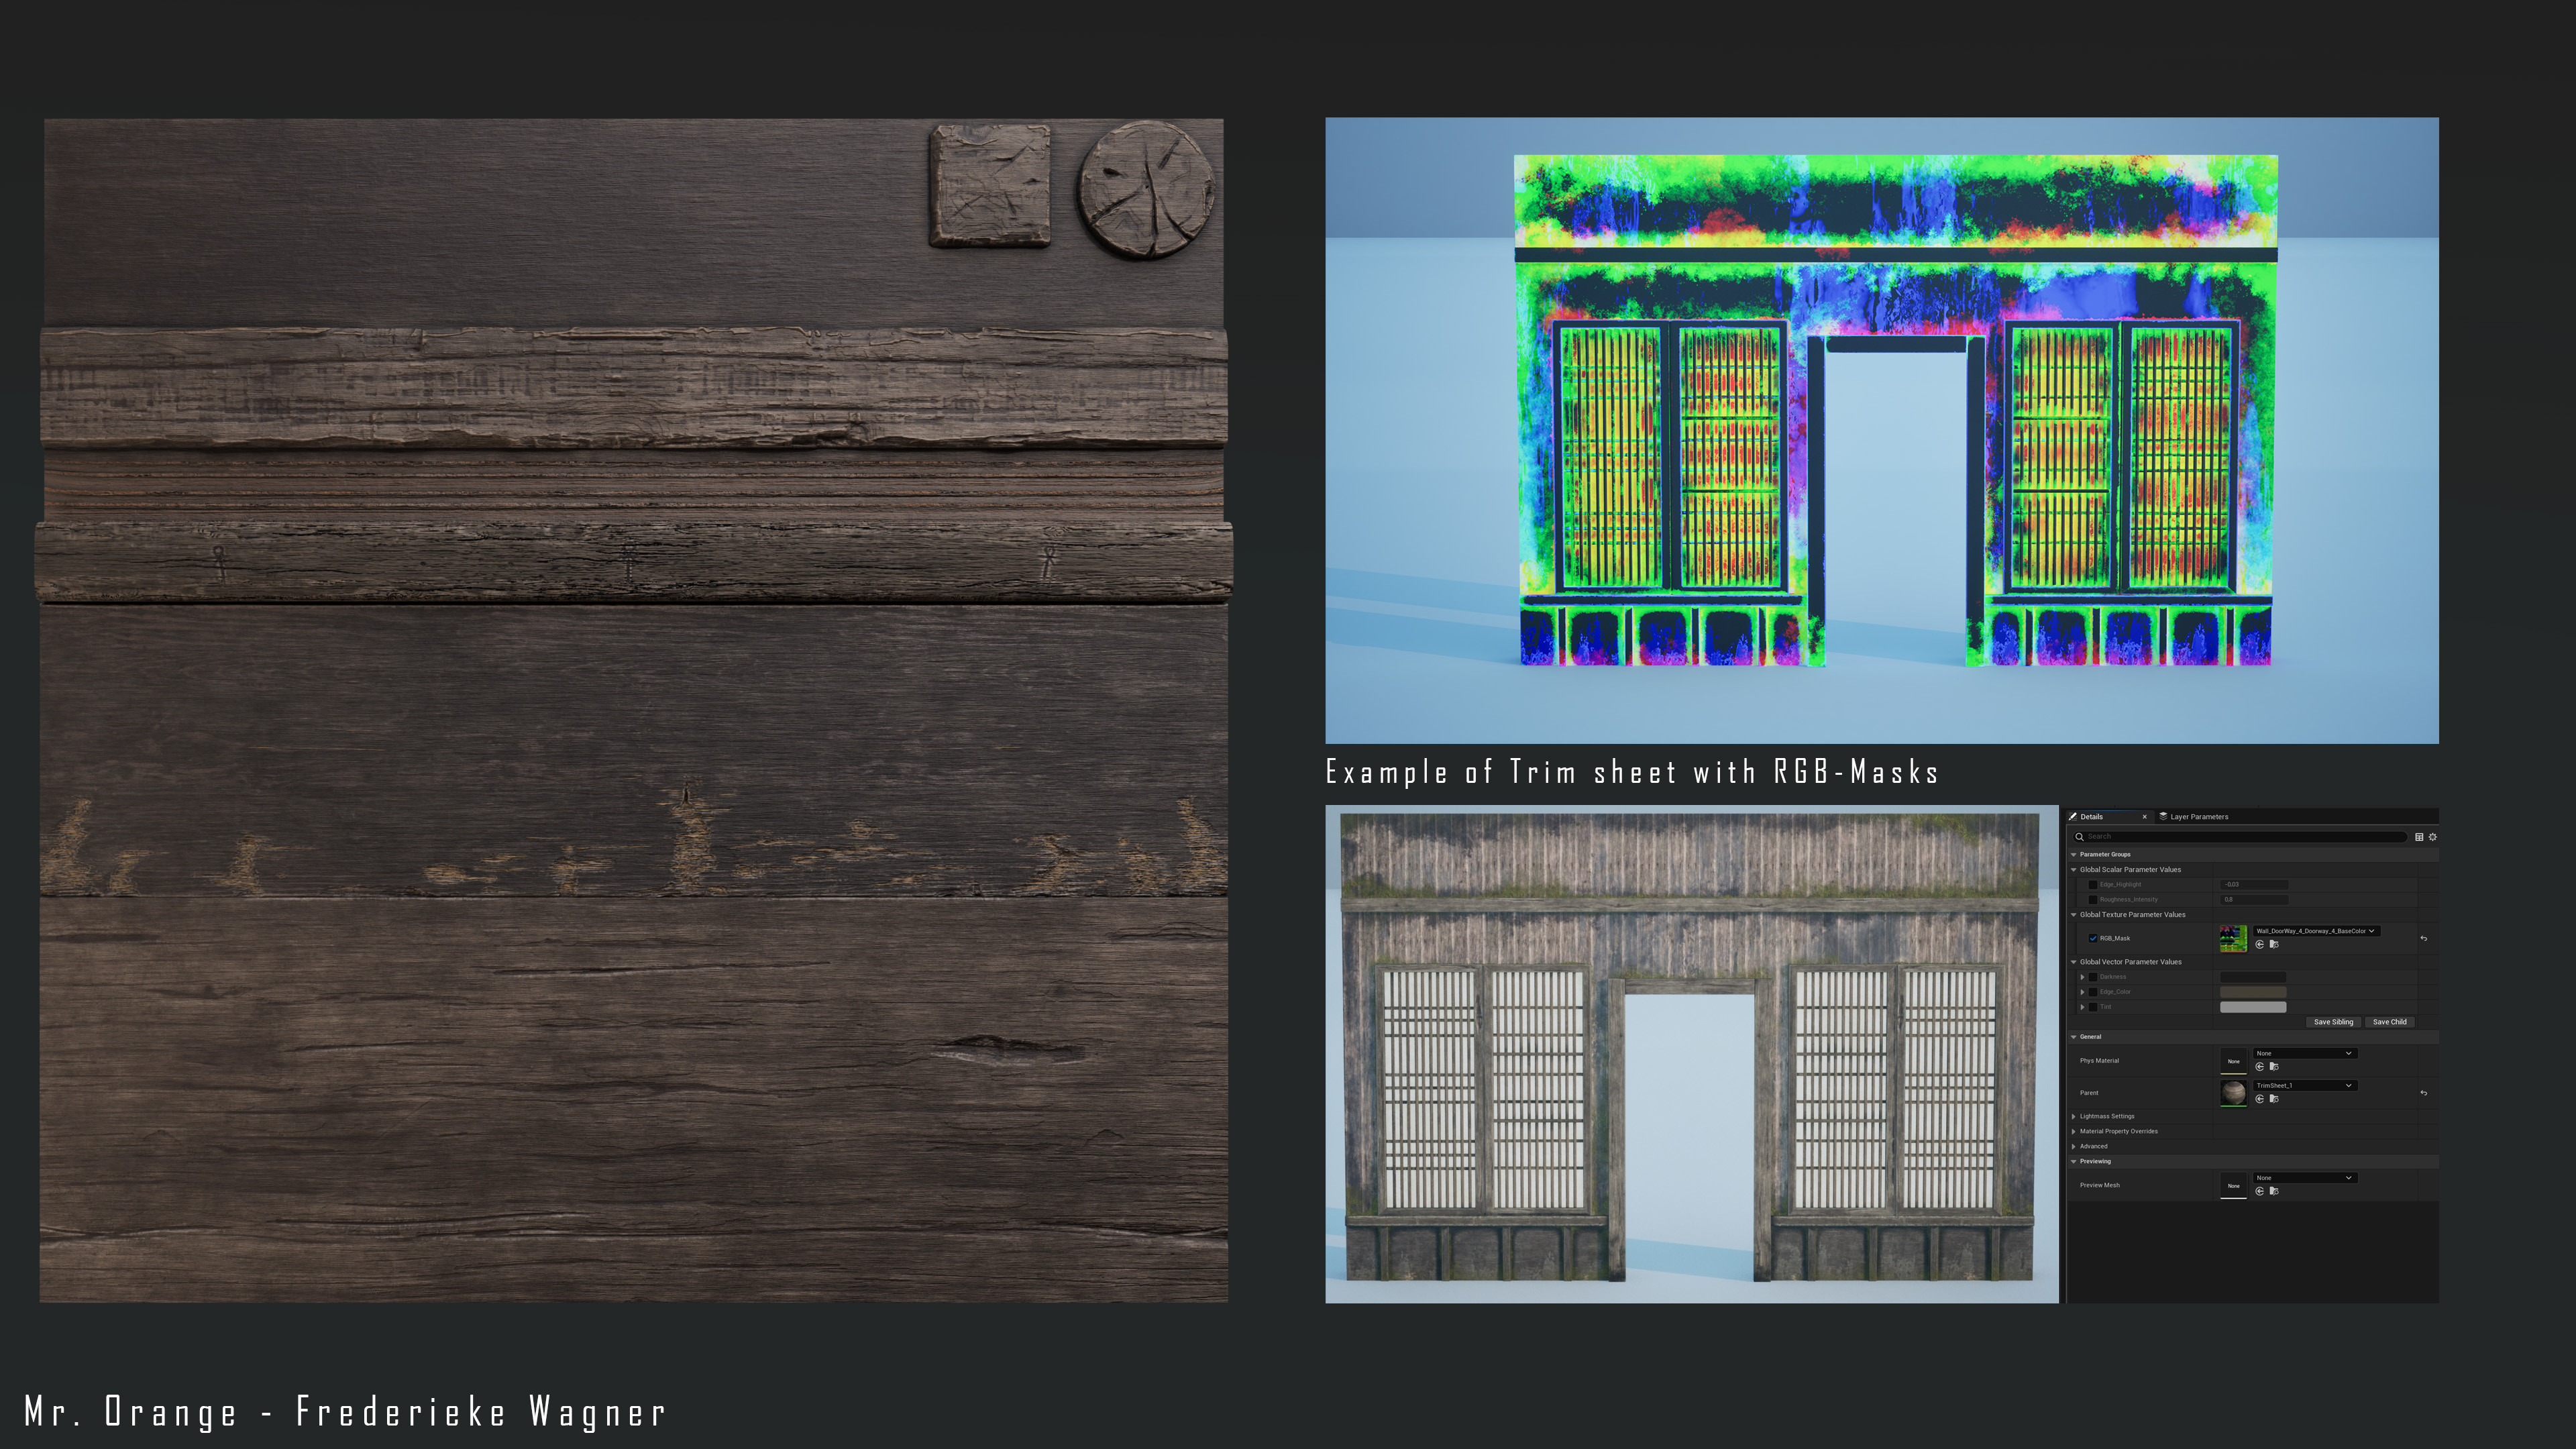Click the Save Sibling button

(2333, 1022)
